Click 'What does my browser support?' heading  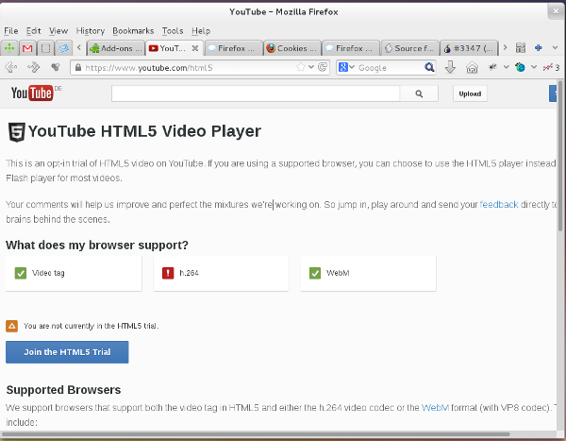(97, 246)
